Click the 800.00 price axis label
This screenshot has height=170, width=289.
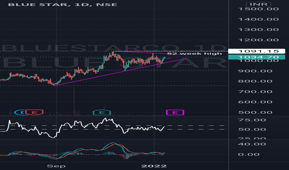(x=255, y=81)
